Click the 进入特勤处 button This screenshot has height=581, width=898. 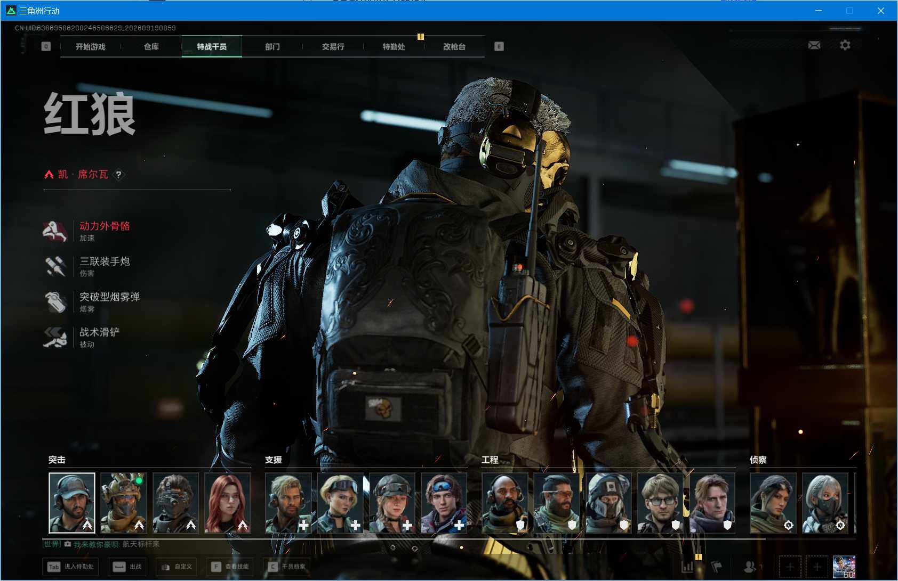tap(70, 567)
